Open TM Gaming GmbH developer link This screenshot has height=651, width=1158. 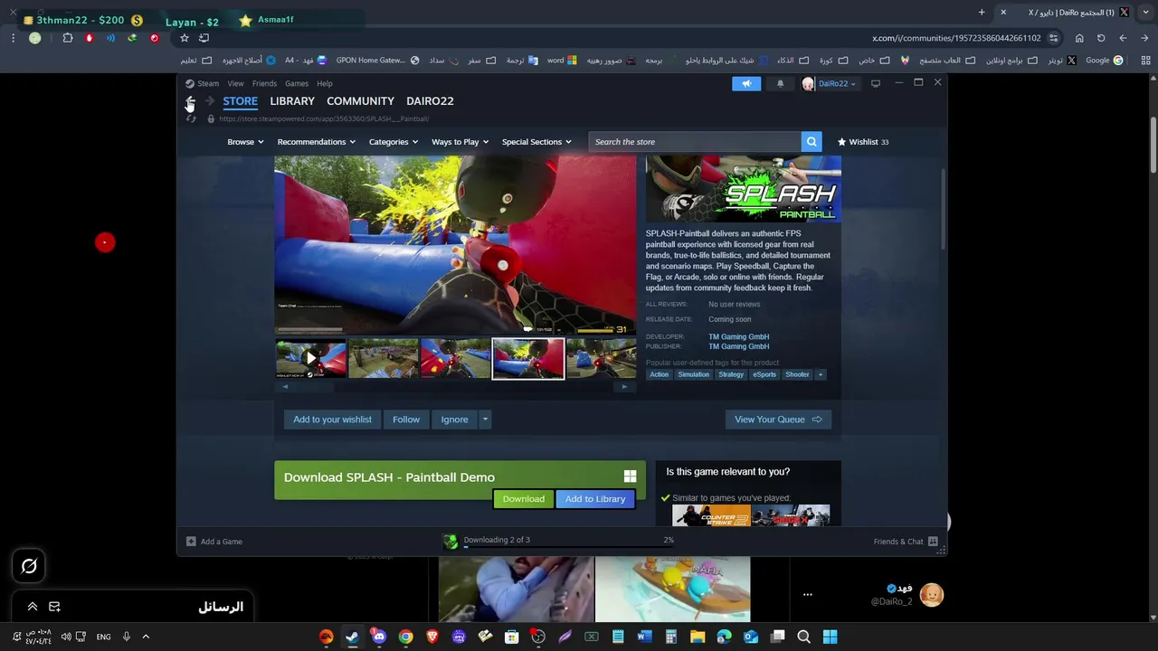click(738, 336)
